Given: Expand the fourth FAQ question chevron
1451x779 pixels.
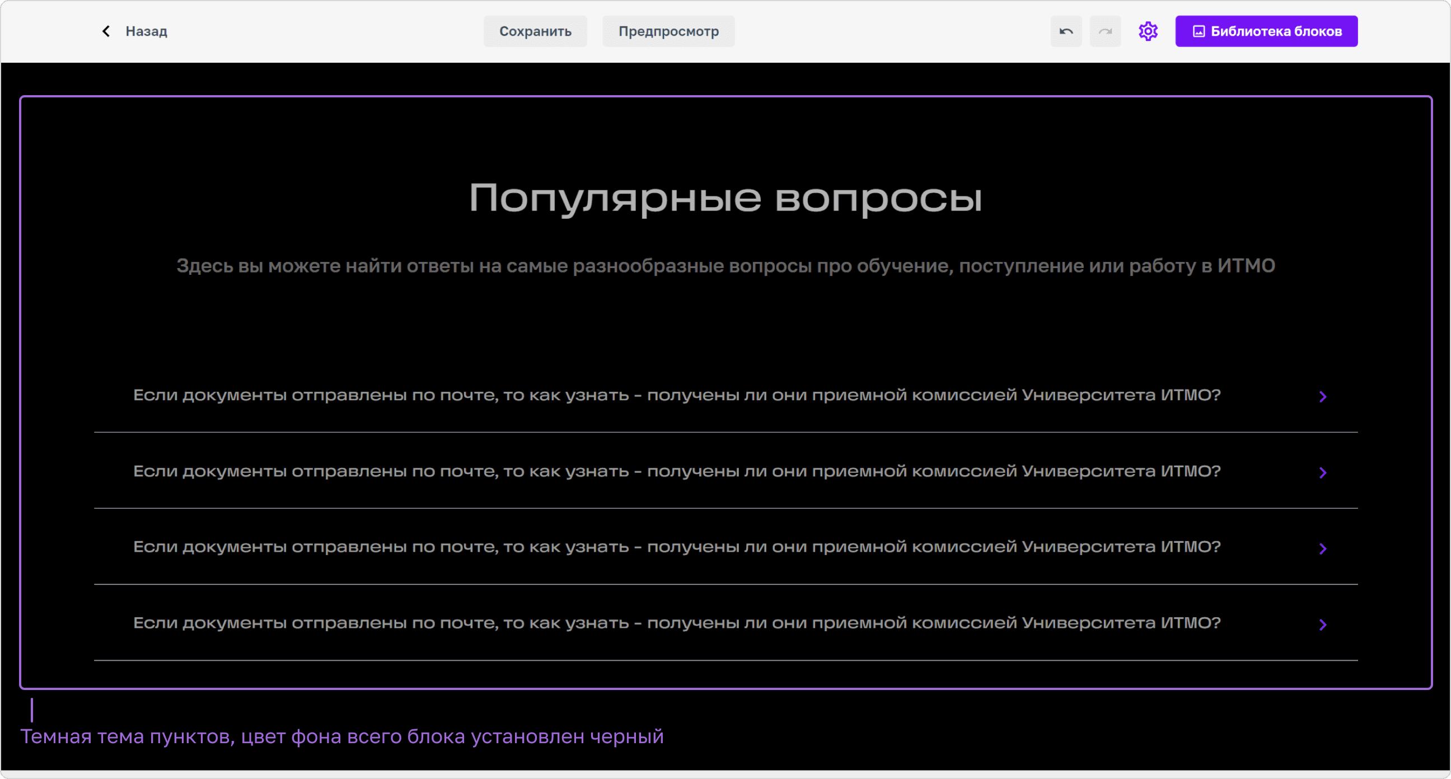Looking at the screenshot, I should point(1323,625).
